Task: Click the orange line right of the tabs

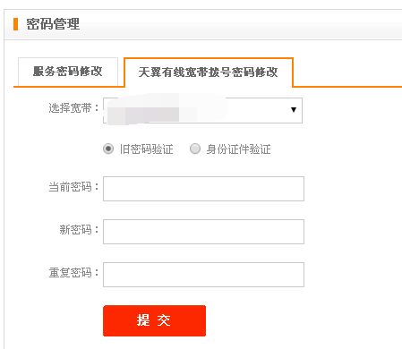Action: pos(347,87)
